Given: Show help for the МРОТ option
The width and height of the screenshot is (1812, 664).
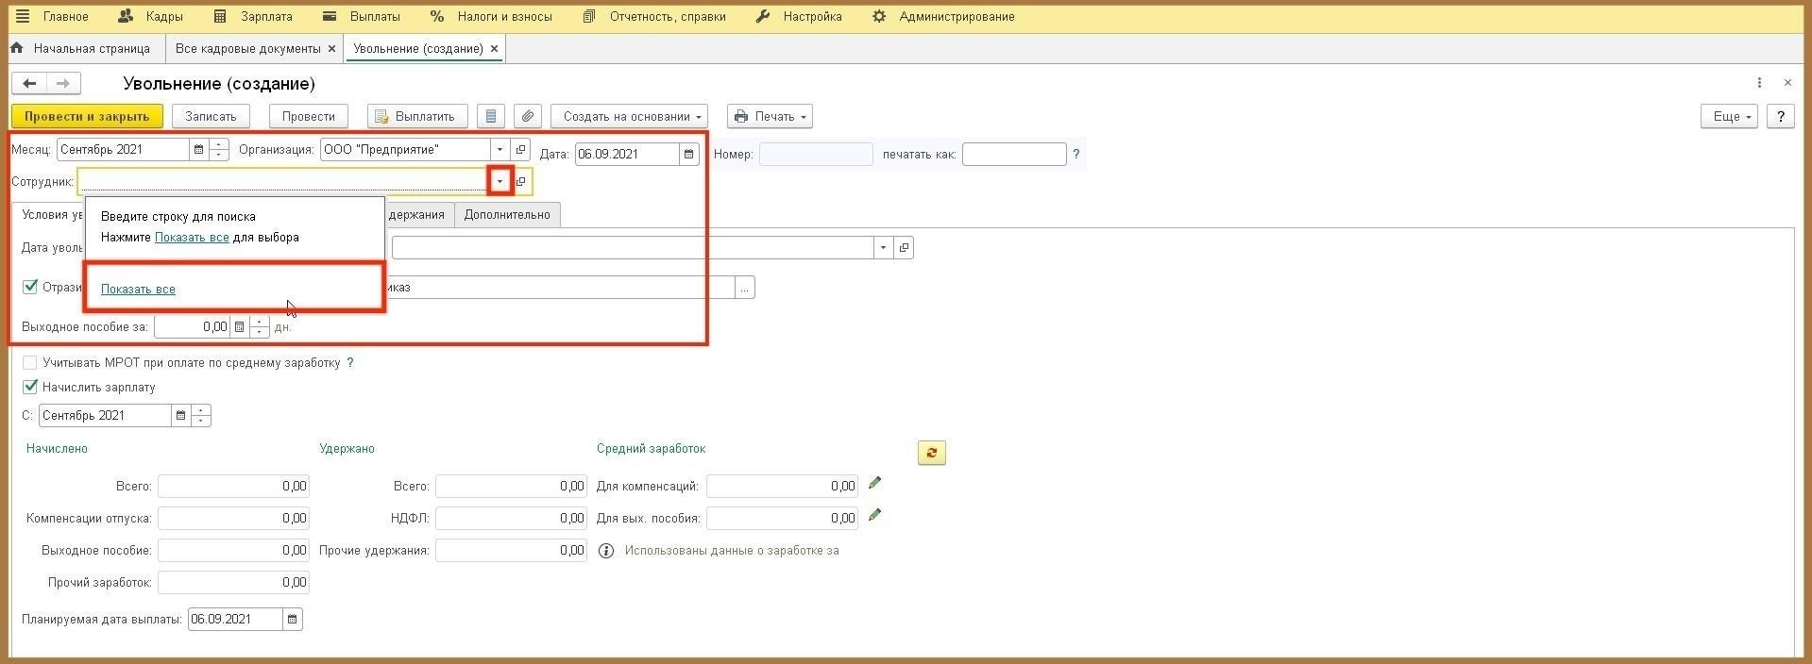Looking at the screenshot, I should pos(350,362).
